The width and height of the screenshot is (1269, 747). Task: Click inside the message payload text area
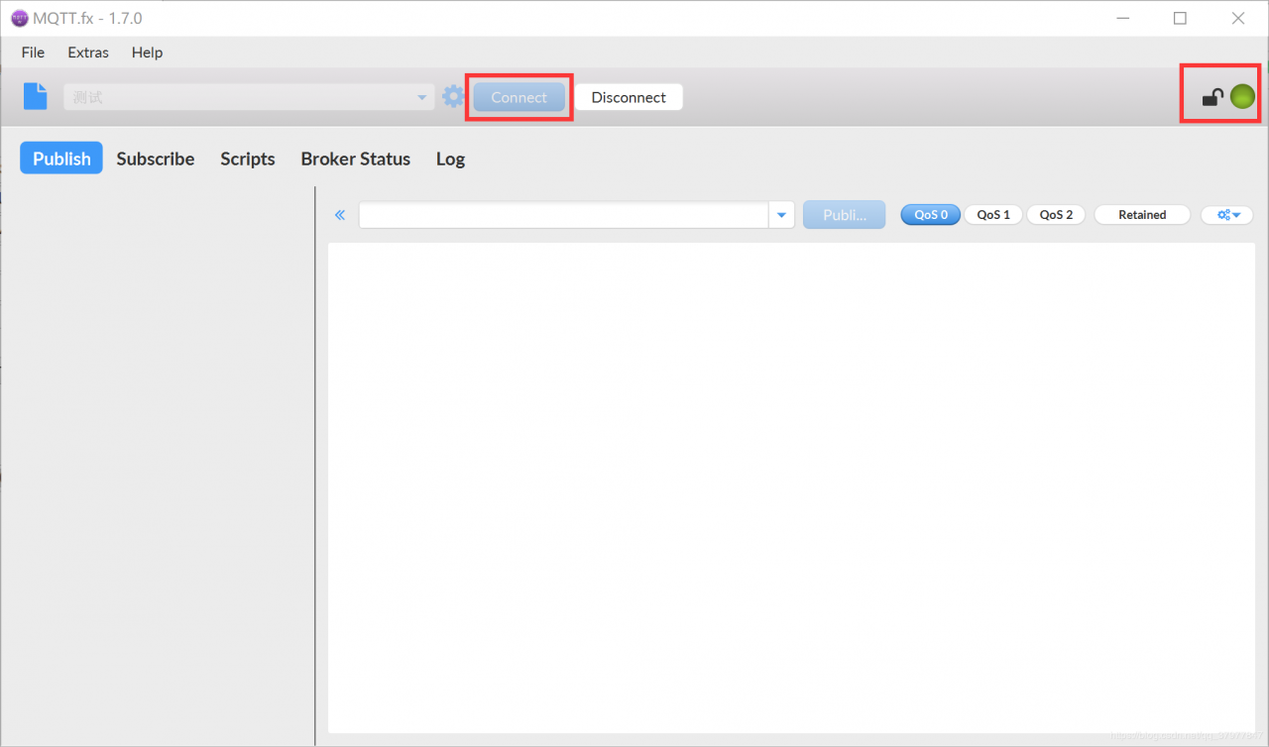pos(791,487)
